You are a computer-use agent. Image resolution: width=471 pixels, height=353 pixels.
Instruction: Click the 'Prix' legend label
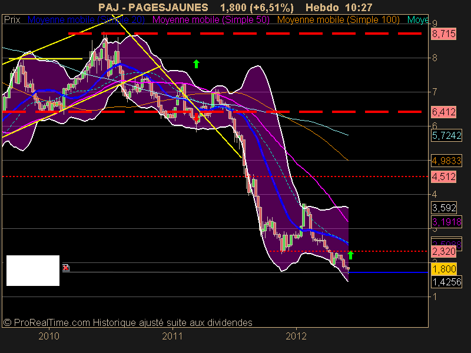12,20
